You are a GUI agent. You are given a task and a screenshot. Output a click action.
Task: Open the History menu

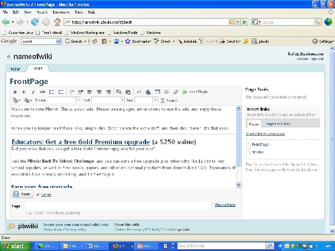coord(42,12)
